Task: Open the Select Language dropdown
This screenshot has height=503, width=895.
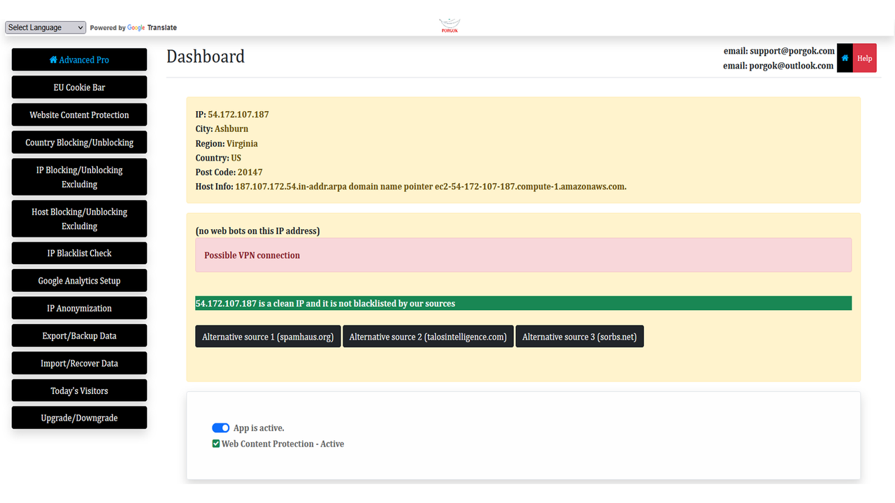Action: [x=45, y=27]
